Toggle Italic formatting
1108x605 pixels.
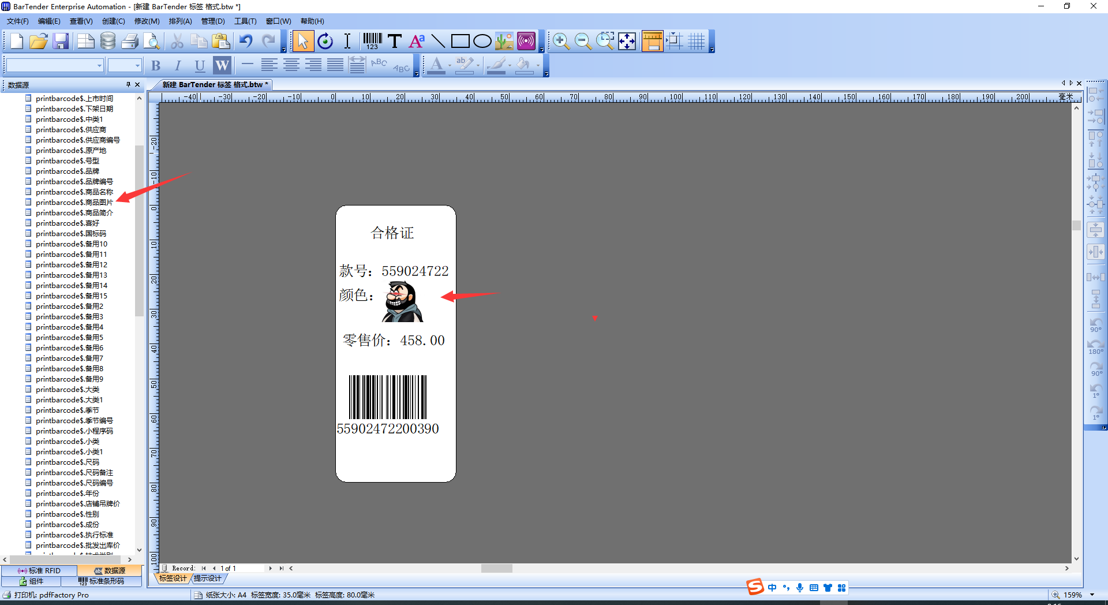click(x=178, y=66)
